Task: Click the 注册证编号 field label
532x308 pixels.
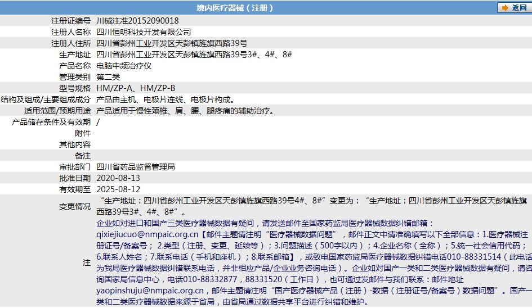Action: pyautogui.click(x=71, y=21)
